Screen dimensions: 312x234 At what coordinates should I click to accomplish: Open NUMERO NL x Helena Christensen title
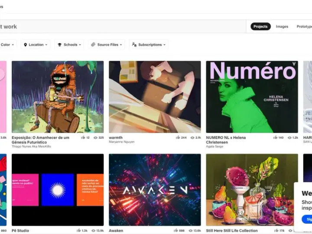point(226,140)
